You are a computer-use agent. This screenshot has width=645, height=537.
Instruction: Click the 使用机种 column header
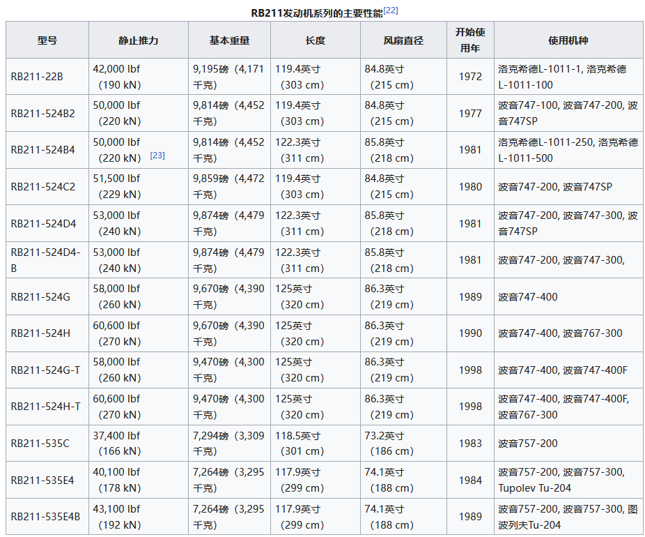click(568, 40)
